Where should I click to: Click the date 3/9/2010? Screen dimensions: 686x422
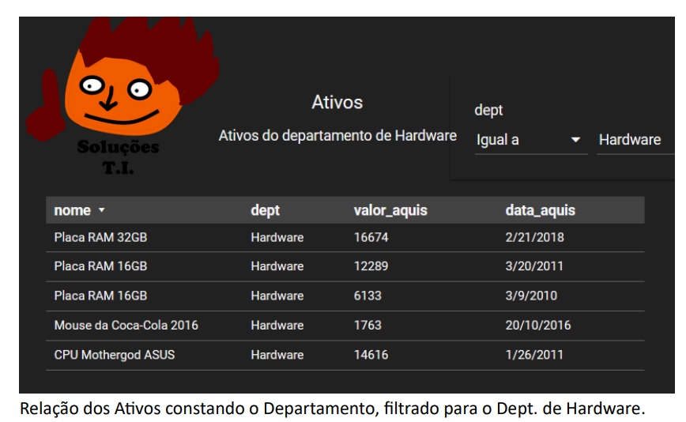pyautogui.click(x=531, y=296)
